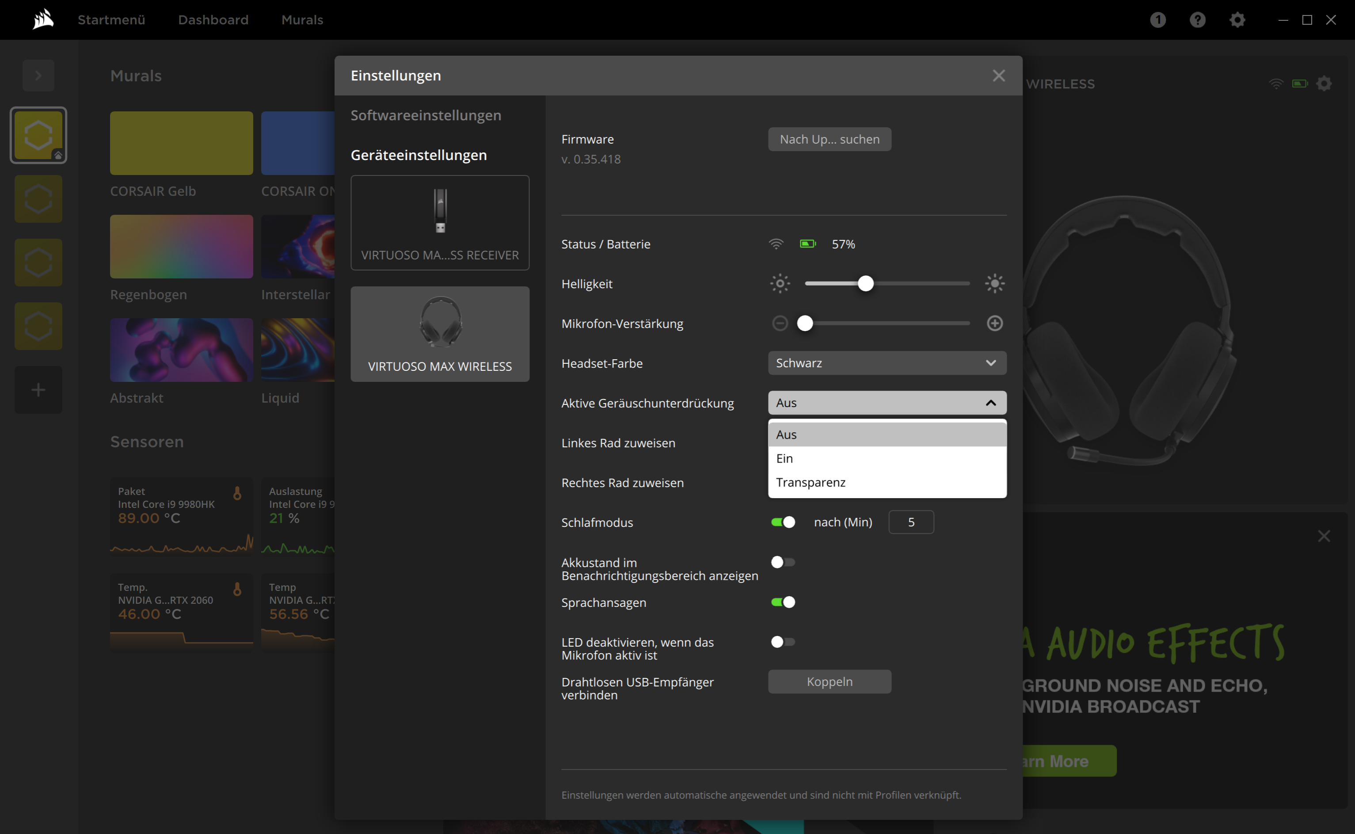Viewport: 1355px width, 834px height.
Task: Adjust the Helligkeit slider handle
Action: (x=865, y=283)
